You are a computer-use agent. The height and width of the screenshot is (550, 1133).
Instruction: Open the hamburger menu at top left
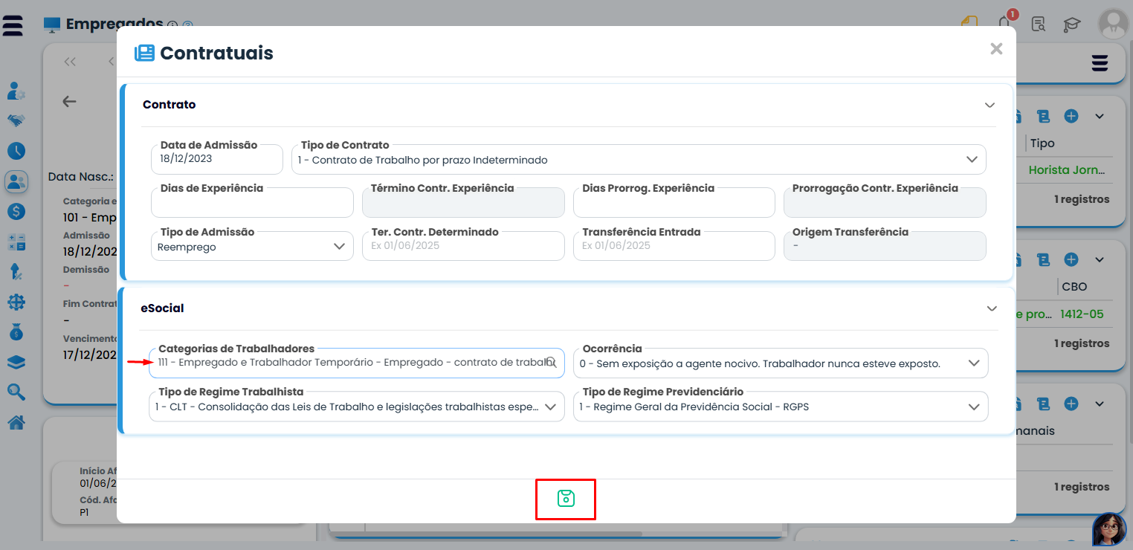click(13, 25)
